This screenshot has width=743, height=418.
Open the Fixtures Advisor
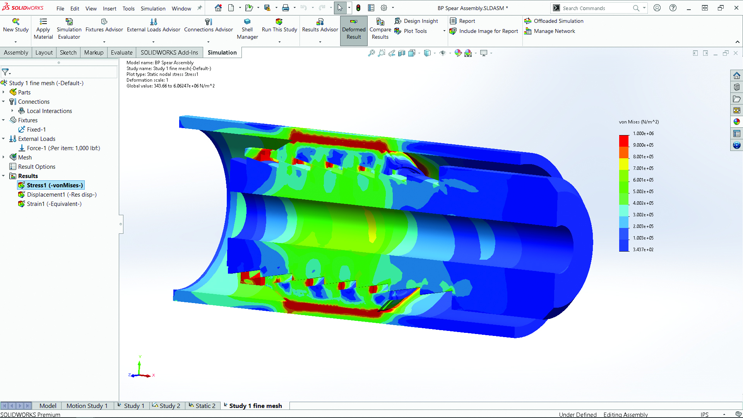tap(104, 26)
